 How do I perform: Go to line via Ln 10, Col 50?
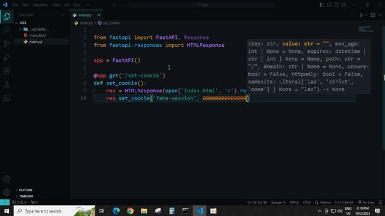[257, 202]
